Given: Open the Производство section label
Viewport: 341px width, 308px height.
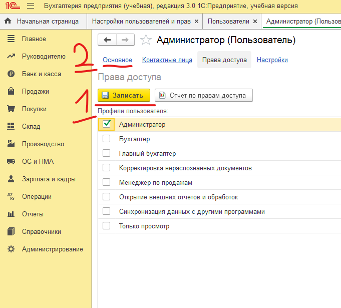Looking at the screenshot, I should 43,144.
